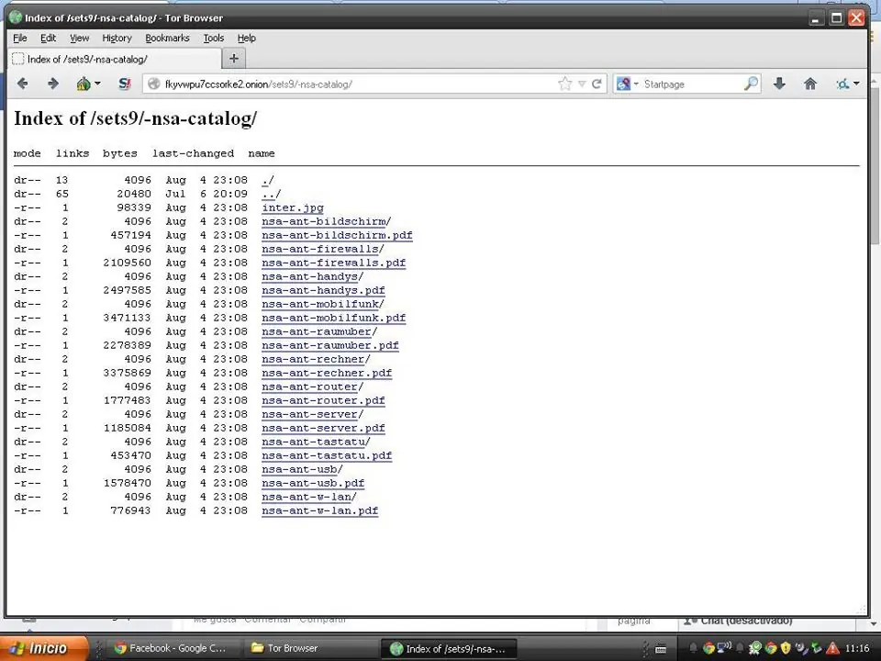Open a new tab with the plus button
The width and height of the screenshot is (881, 661).
(234, 59)
